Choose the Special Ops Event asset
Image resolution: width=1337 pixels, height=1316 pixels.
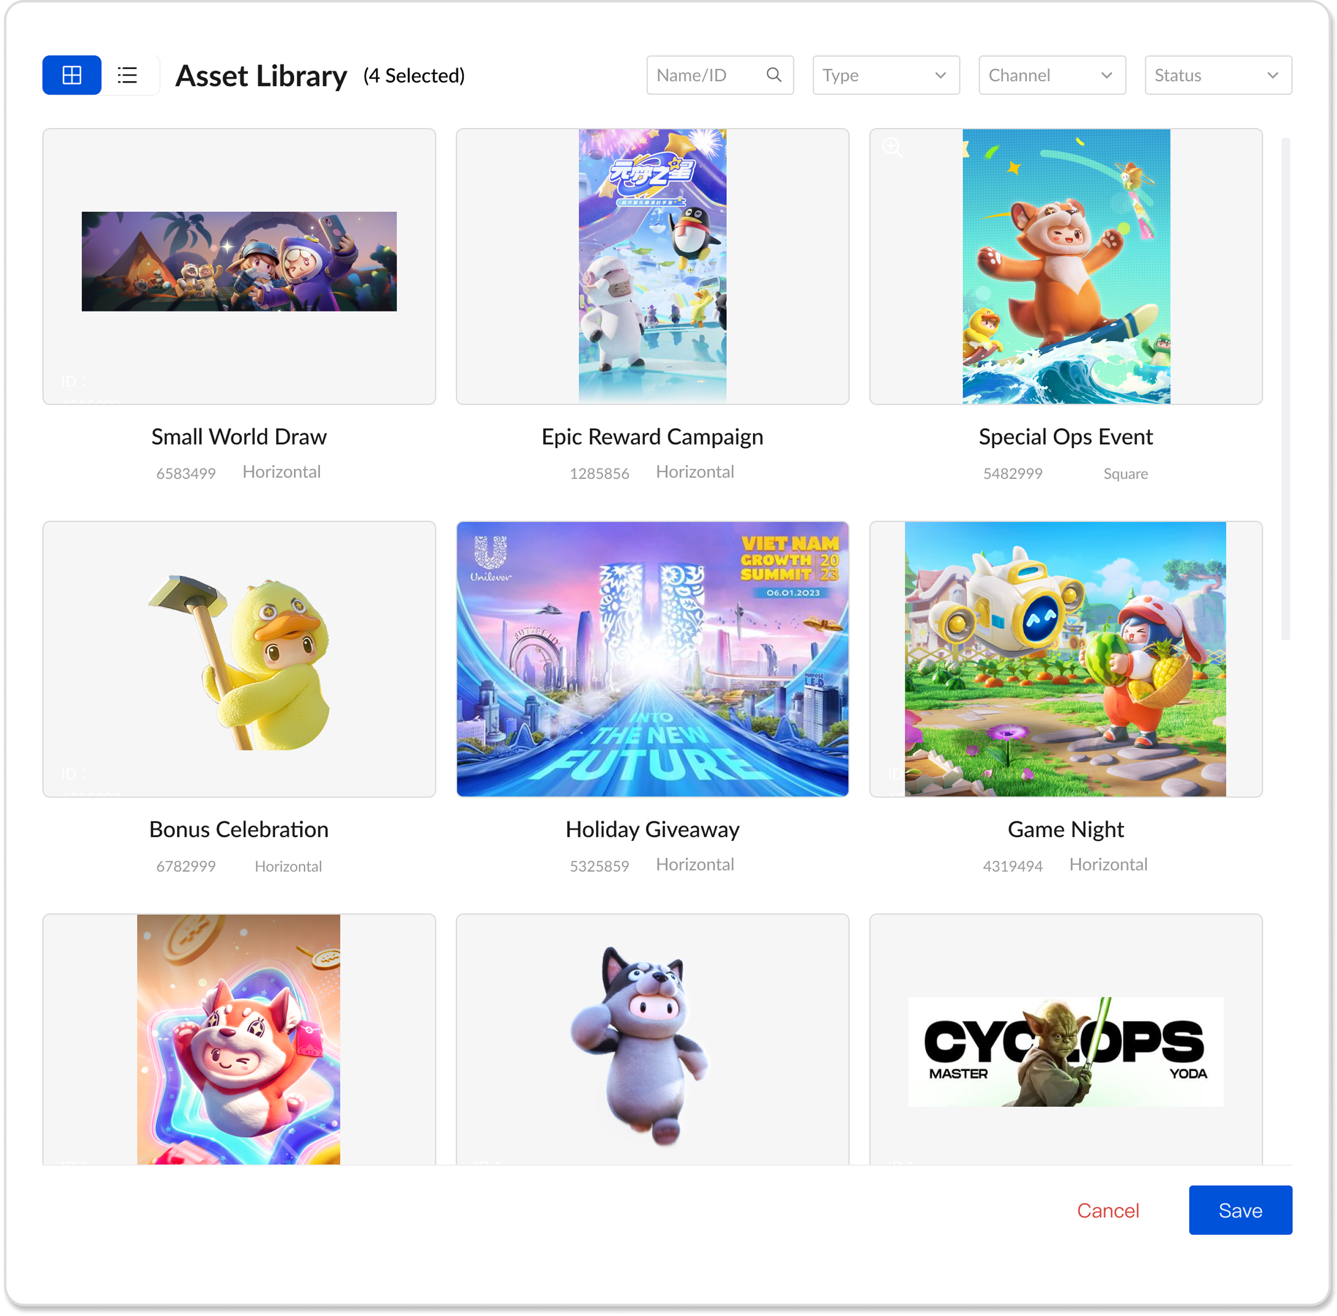1065,265
